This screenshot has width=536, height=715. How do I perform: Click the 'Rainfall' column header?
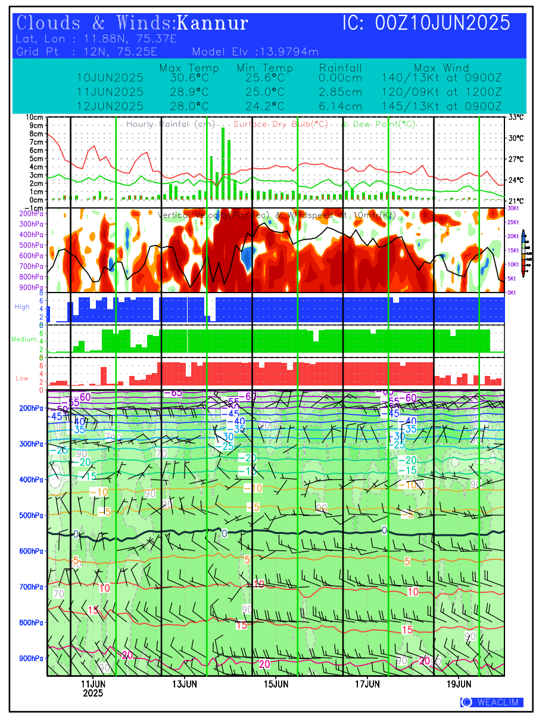tap(341, 68)
